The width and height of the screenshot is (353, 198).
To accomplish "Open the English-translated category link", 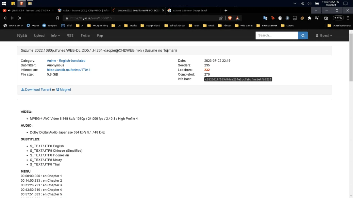I will coord(72,61).
